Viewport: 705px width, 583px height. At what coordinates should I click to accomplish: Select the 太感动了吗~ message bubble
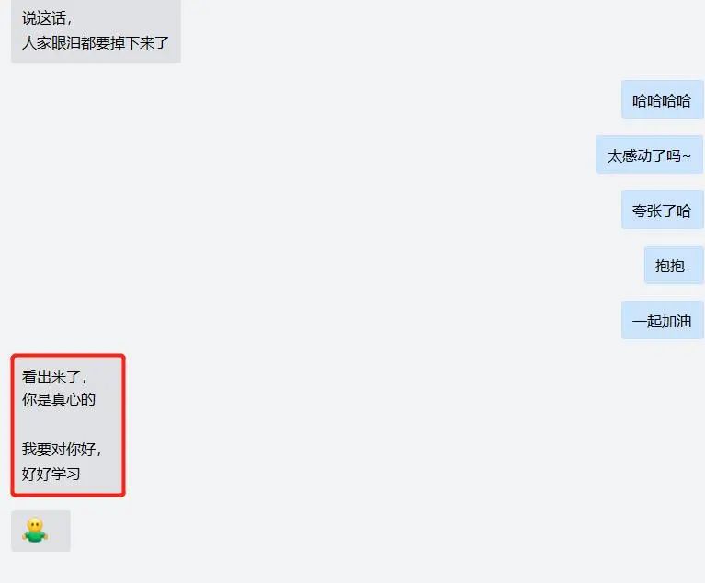coord(649,154)
